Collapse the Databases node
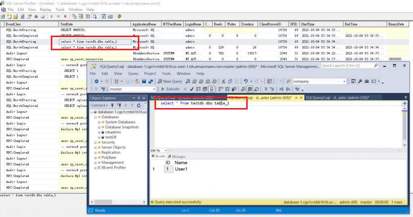The image size is (413, 217). pyautogui.click(x=95, y=117)
